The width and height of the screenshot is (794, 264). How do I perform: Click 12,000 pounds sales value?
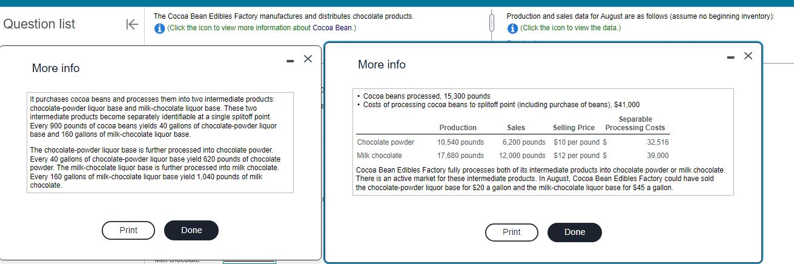(522, 156)
